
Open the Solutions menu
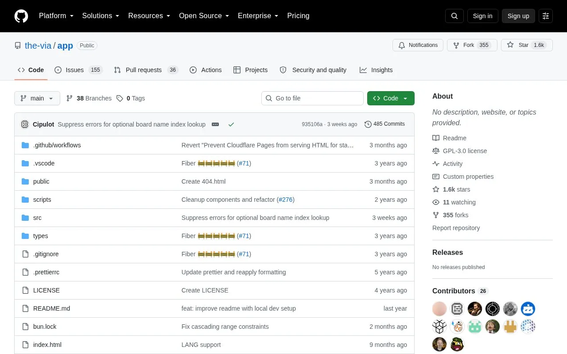click(101, 16)
